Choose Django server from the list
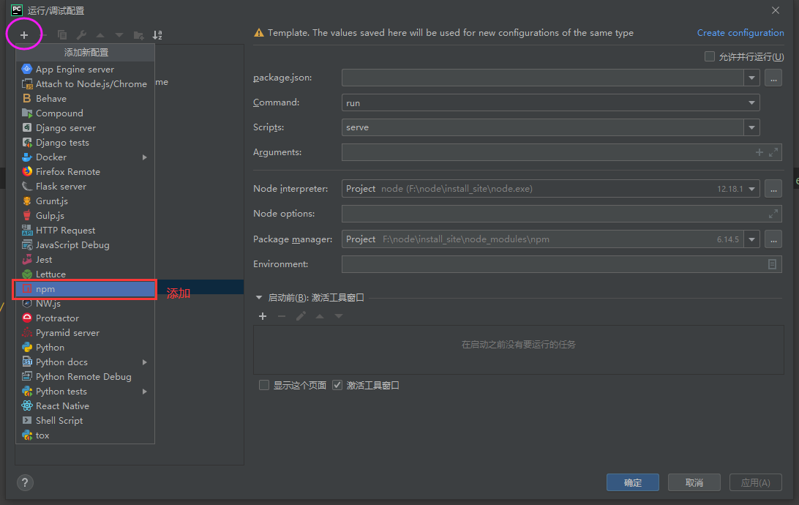The width and height of the screenshot is (799, 505). (x=85, y=128)
